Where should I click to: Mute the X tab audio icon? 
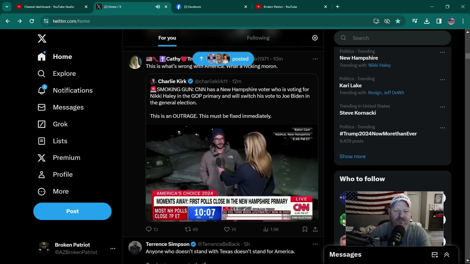(158, 7)
